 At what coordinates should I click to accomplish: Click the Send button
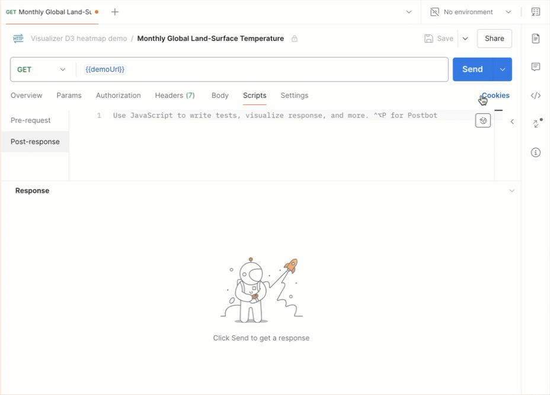click(472, 69)
